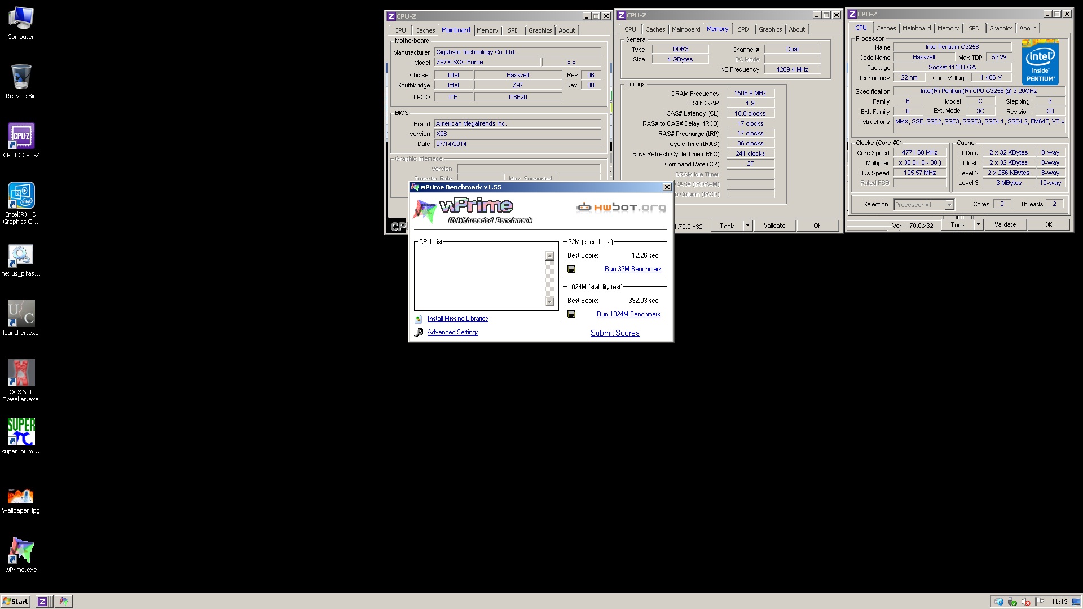Screen dimensions: 1083x609
Task: Click the Core Speed value 4771.68 MHz
Action: (920, 153)
